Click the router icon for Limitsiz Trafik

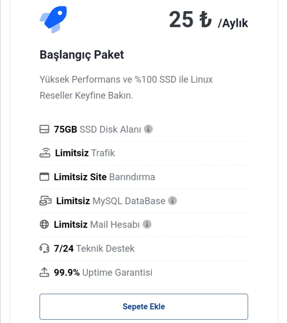(x=45, y=153)
